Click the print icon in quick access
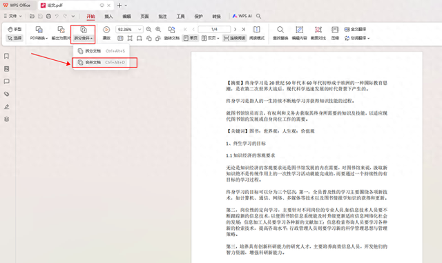442x263 pixels. click(48, 17)
